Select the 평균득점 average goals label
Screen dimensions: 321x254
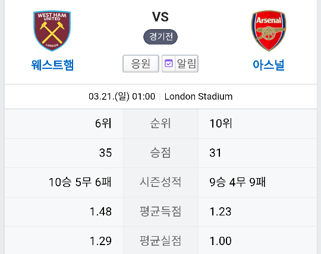click(160, 211)
